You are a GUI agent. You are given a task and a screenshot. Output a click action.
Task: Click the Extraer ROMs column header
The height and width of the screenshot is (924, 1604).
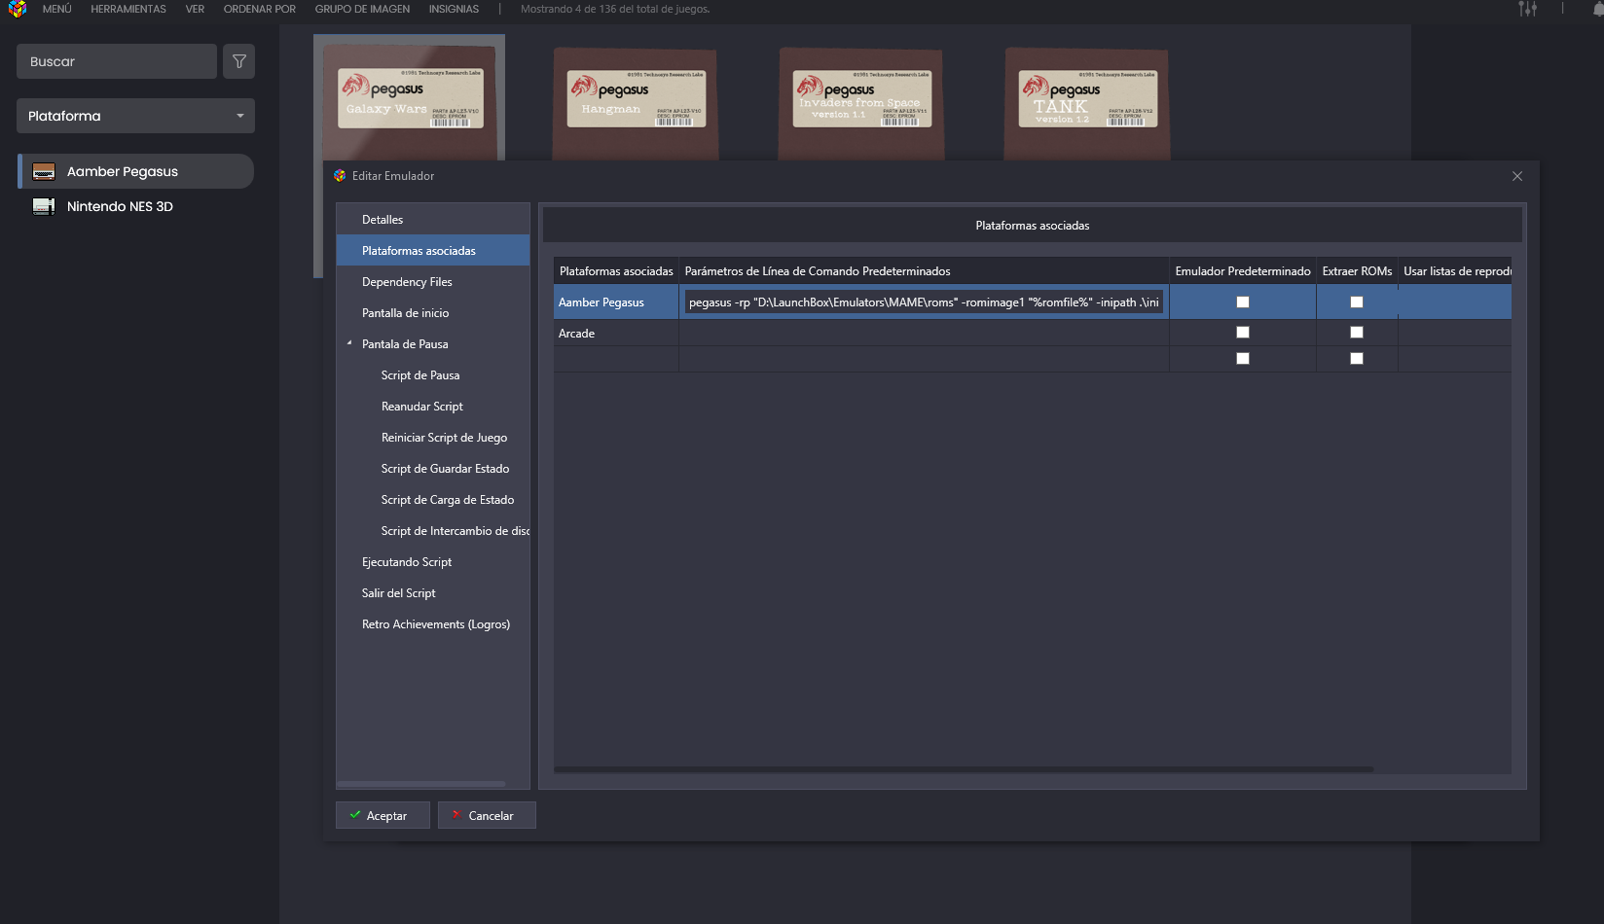(1357, 271)
